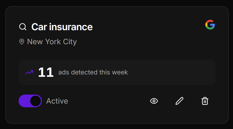Edit the keyword with the pencil icon
The width and height of the screenshot is (233, 129).
[x=179, y=101]
